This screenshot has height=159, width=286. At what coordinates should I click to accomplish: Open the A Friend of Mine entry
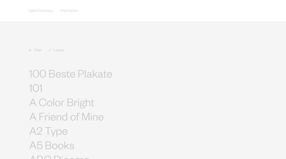click(66, 117)
